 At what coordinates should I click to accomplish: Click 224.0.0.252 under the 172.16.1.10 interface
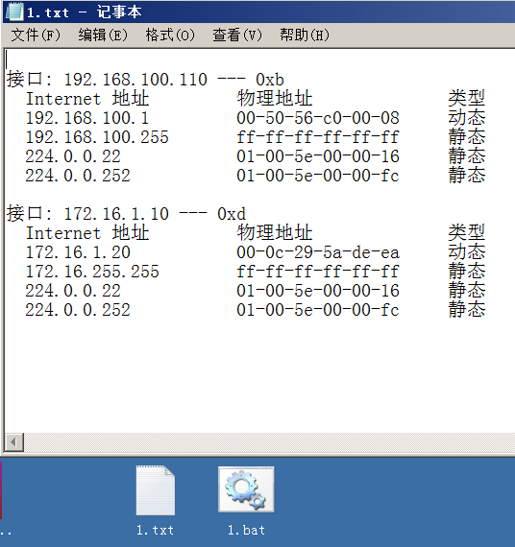78,310
